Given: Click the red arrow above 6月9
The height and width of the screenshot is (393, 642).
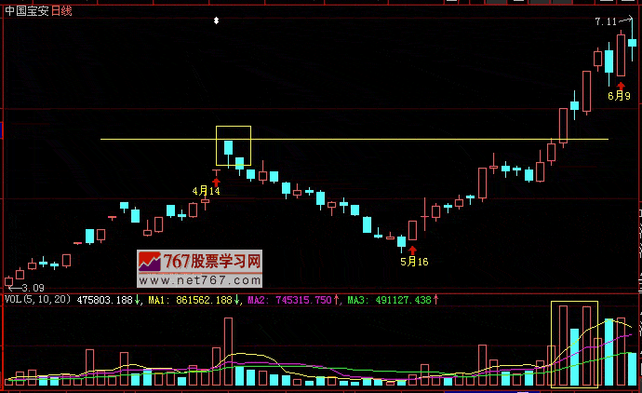Looking at the screenshot, I should tap(621, 85).
